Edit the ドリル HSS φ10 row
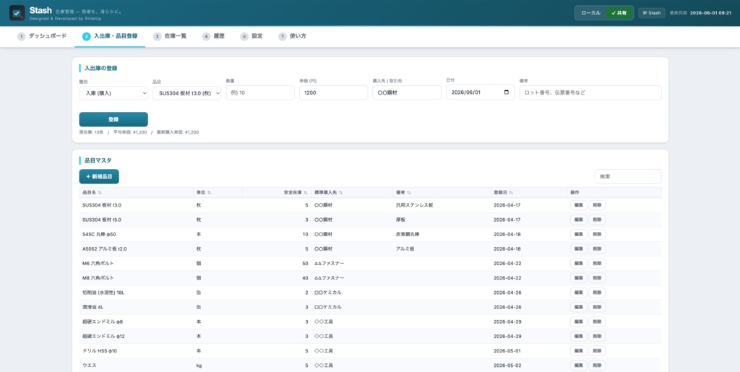This screenshot has height=372, width=740. [579, 351]
